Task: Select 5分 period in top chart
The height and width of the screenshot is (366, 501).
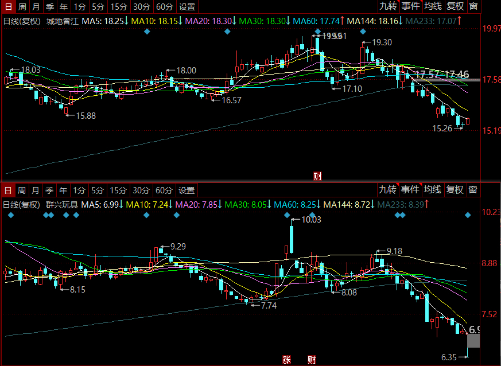Action: click(x=98, y=7)
